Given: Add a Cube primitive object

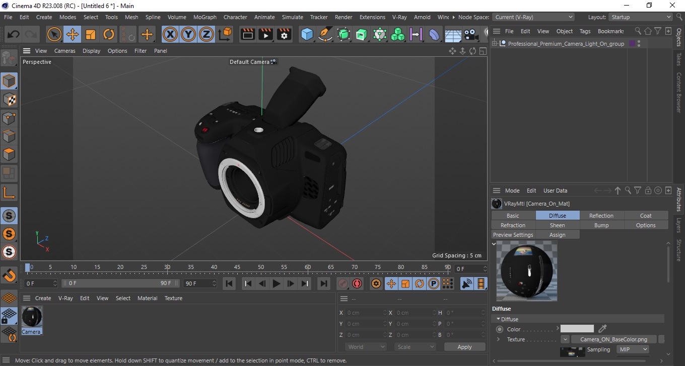Looking at the screenshot, I should (x=307, y=35).
